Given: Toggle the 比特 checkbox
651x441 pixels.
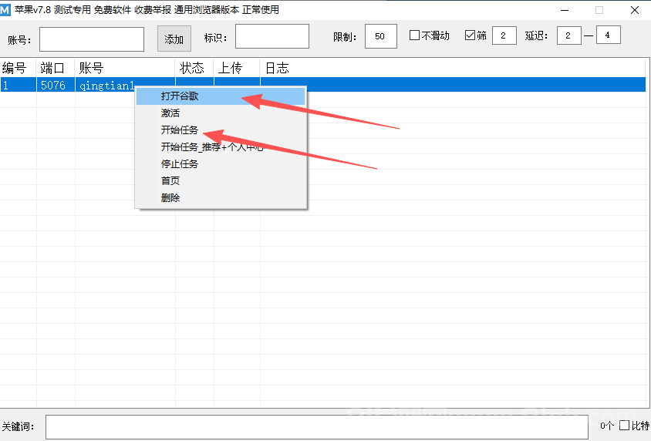Looking at the screenshot, I should point(625,426).
